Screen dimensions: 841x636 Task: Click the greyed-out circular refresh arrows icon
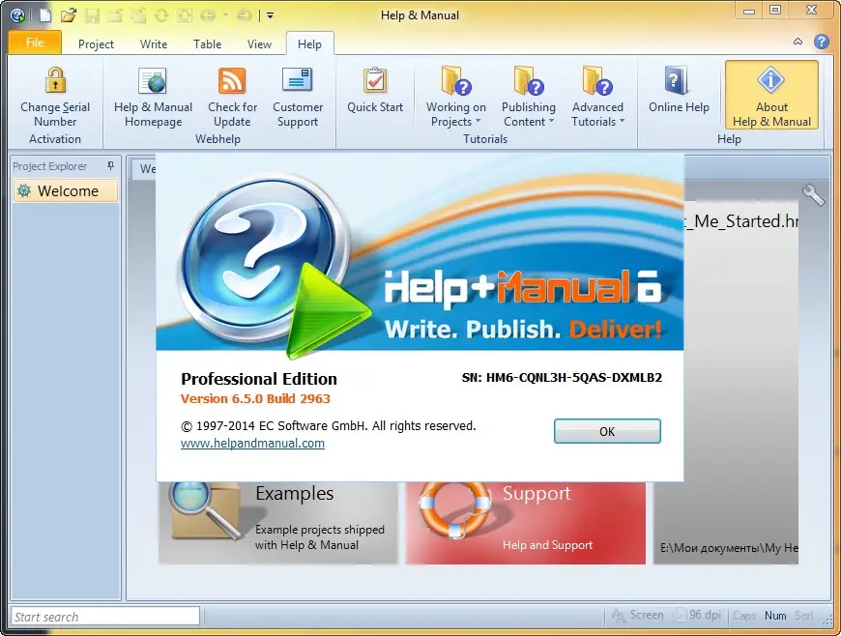click(161, 15)
